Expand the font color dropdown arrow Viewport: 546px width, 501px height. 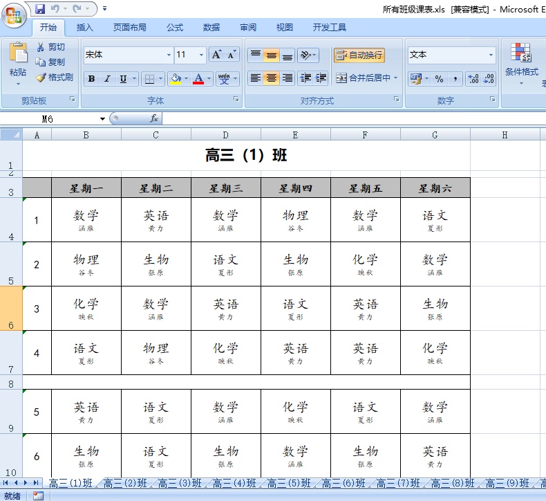click(209, 79)
